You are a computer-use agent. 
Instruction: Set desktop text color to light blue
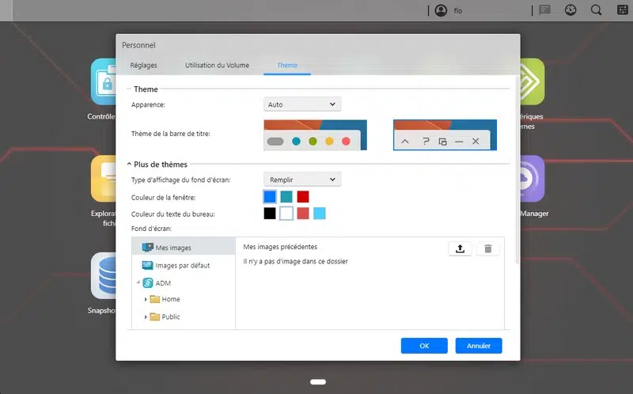click(320, 213)
